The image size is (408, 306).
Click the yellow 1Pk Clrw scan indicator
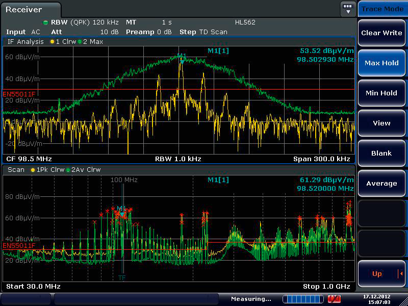[34, 169]
